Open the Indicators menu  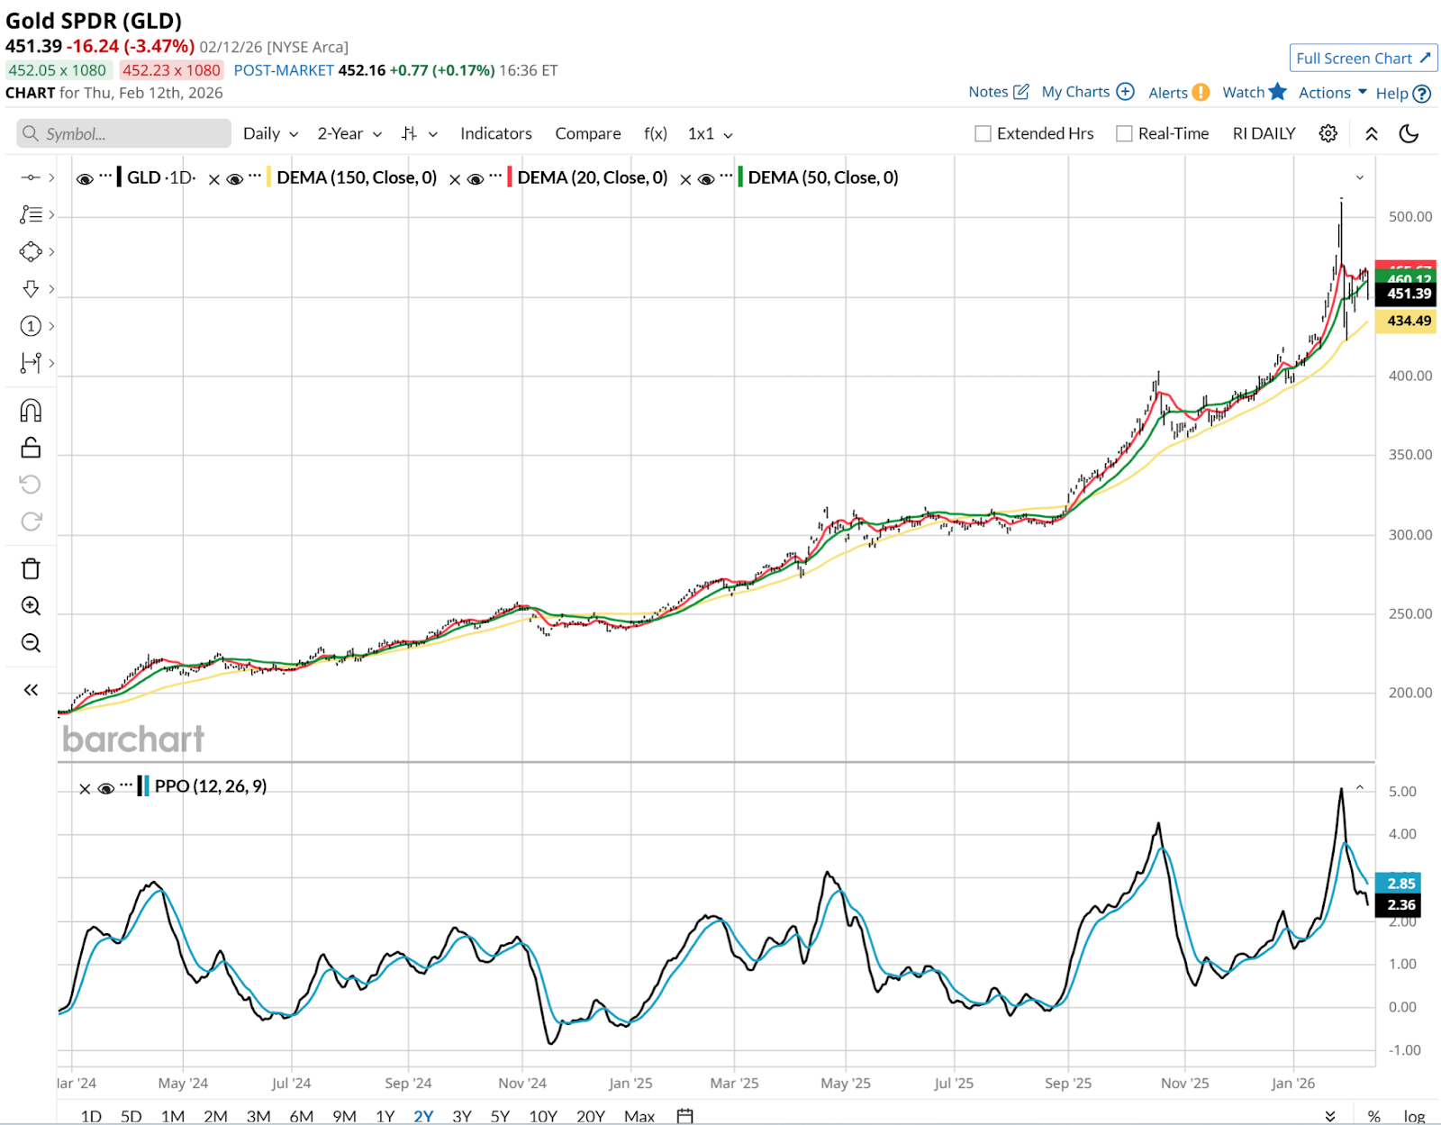[x=495, y=133]
